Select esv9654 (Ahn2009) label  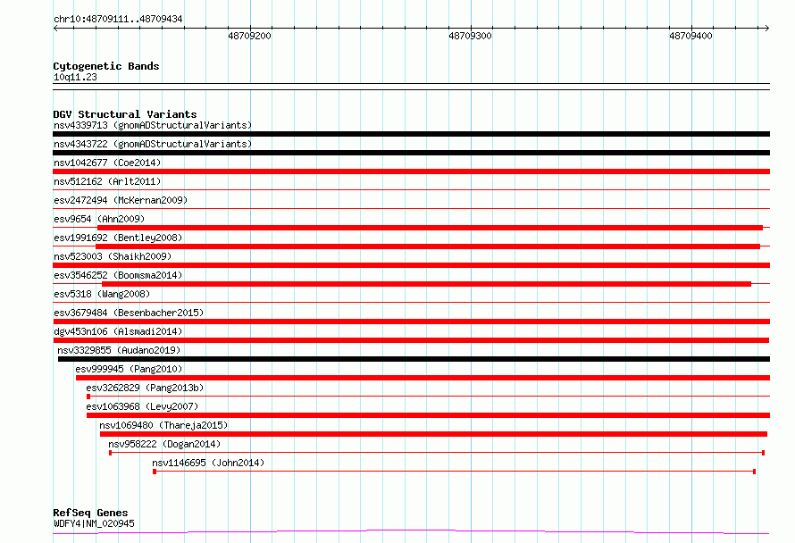click(x=99, y=219)
